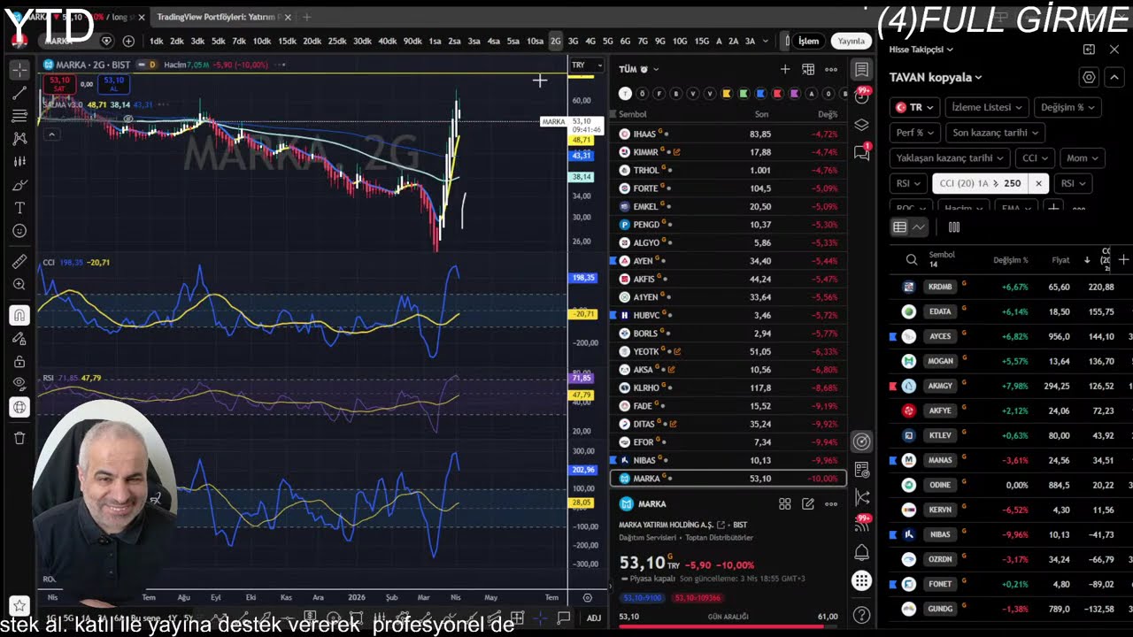The width and height of the screenshot is (1133, 637).
Task: Open the İzleme Listesi filter dropdown
Action: click(x=986, y=107)
